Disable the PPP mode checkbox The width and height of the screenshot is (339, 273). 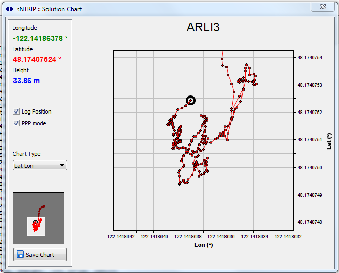[17, 123]
